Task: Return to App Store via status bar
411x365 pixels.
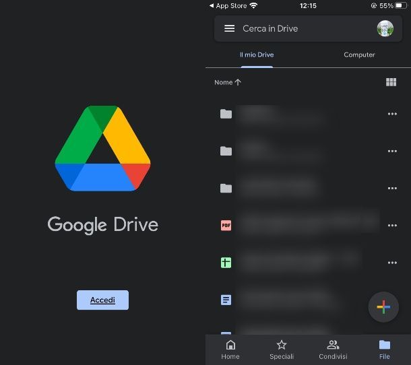Action: click(x=228, y=6)
